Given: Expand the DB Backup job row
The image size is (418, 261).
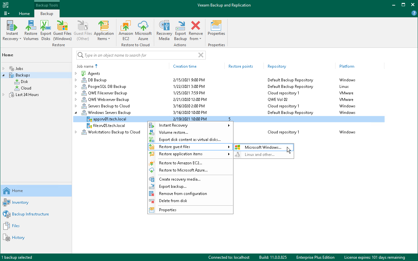Looking at the screenshot, I should tap(76, 80).
